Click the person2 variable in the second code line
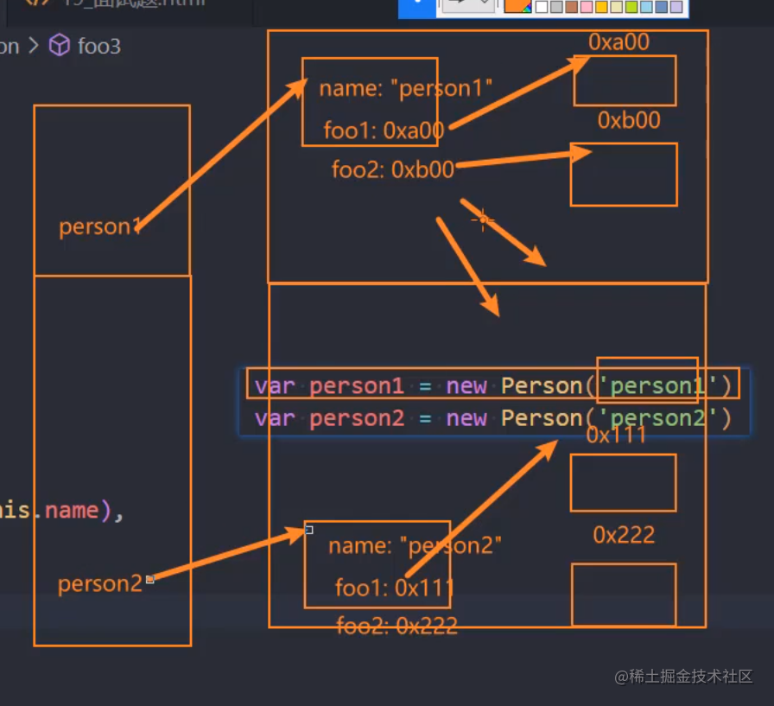The image size is (774, 706). pyautogui.click(x=357, y=418)
